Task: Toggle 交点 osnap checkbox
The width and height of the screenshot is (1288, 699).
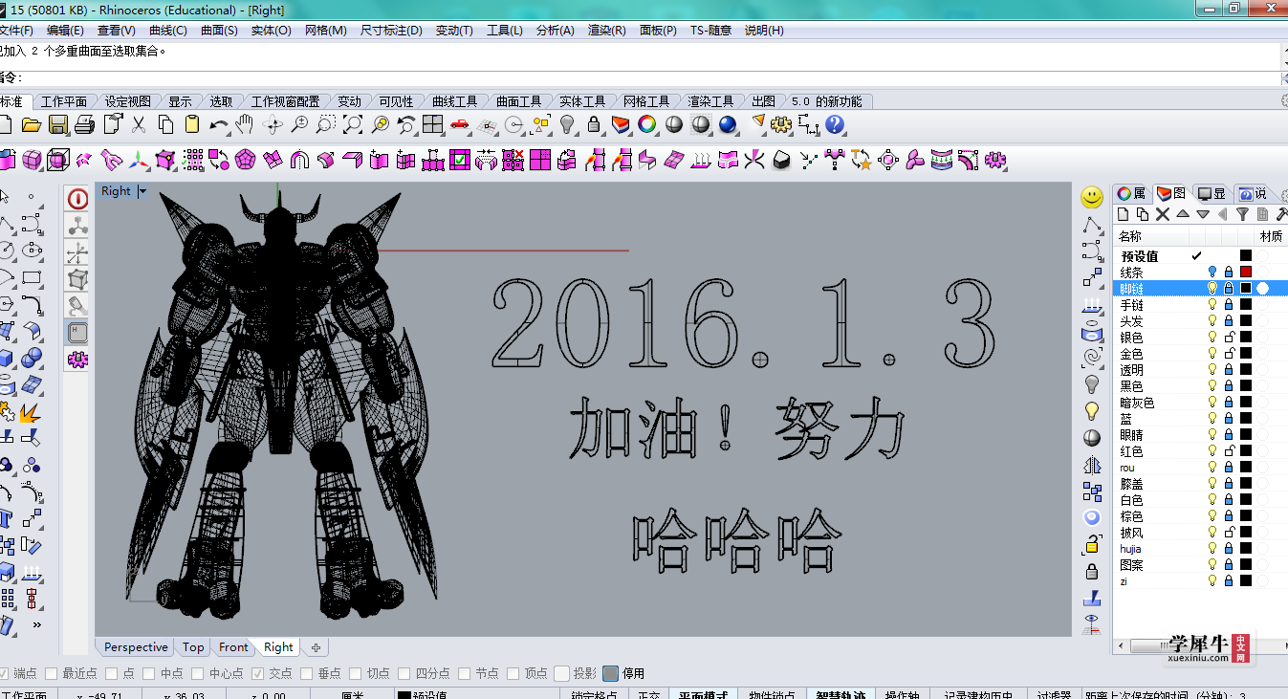Action: click(x=257, y=673)
